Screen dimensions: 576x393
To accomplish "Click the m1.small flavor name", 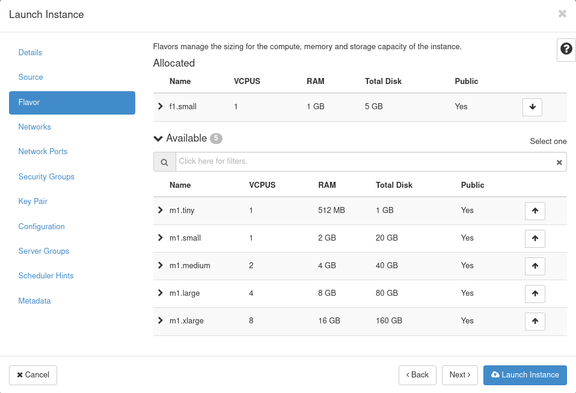I will pos(185,238).
